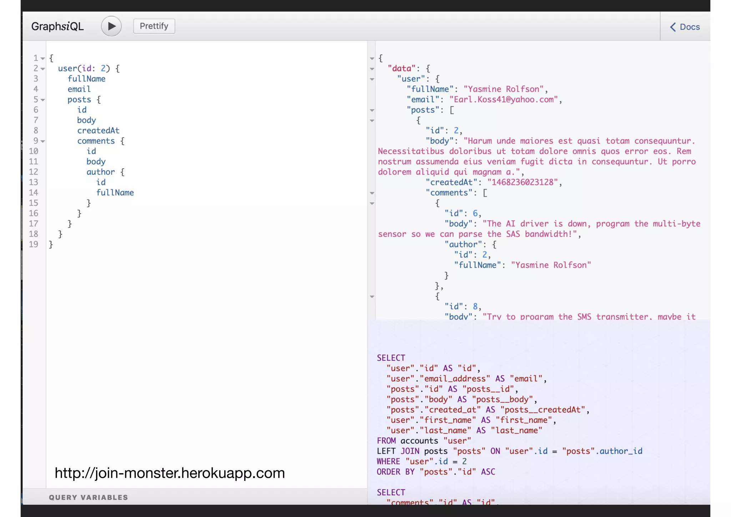
Task: Collapse the "data" object in results
Action: point(372,69)
